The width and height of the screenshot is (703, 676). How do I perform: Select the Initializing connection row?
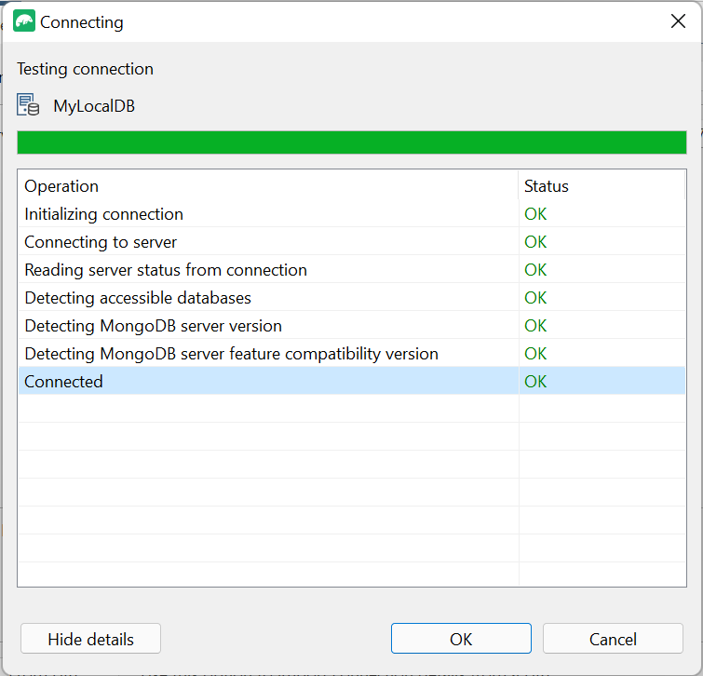click(x=352, y=214)
